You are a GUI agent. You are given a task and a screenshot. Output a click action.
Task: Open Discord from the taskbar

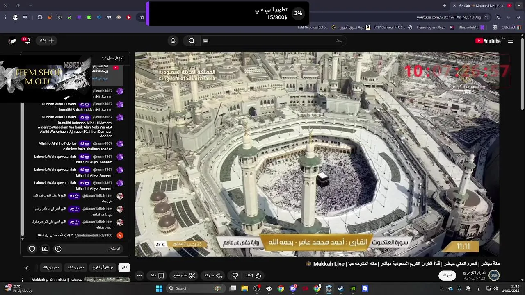293,288
